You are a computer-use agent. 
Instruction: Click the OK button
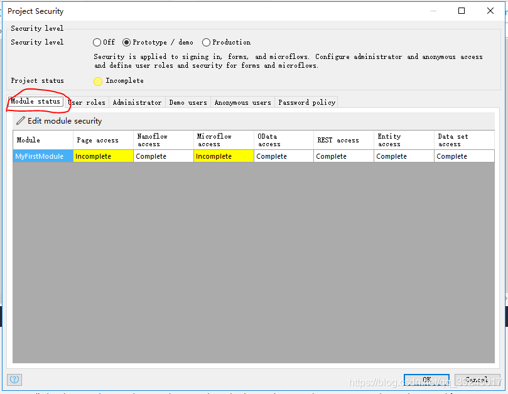point(426,380)
